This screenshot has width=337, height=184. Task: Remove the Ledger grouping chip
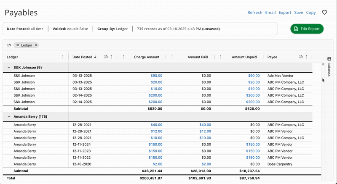tap(36, 45)
